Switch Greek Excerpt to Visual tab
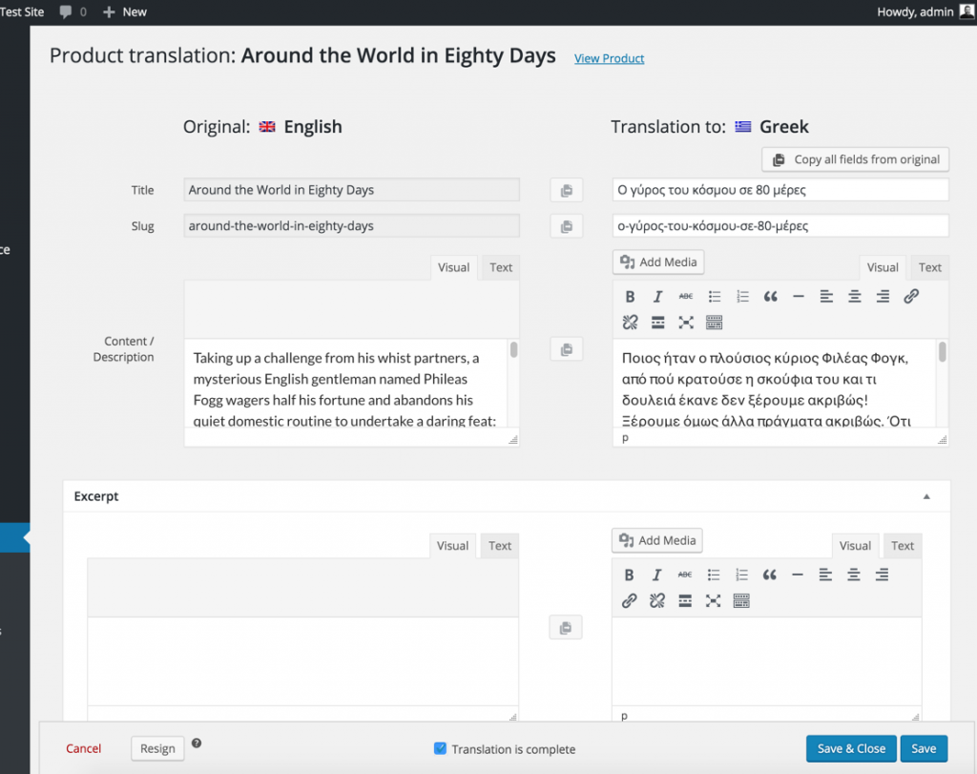977x774 pixels. pos(855,546)
